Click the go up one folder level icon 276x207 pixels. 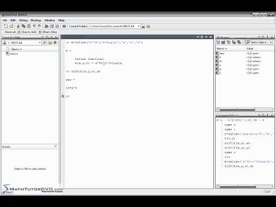point(148,26)
